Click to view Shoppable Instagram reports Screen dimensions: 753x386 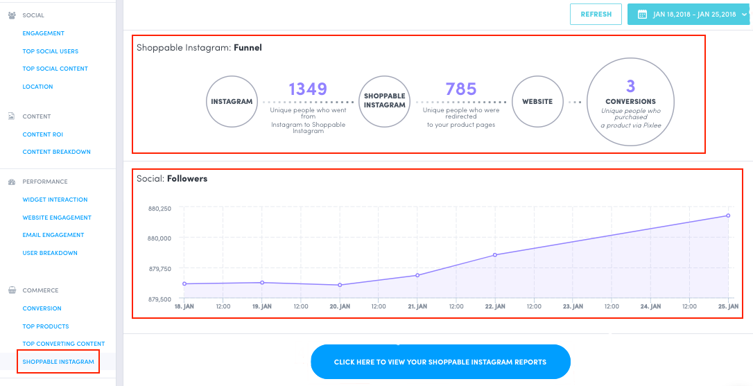point(440,362)
